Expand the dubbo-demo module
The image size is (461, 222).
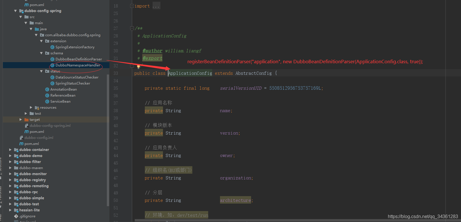point(10,156)
